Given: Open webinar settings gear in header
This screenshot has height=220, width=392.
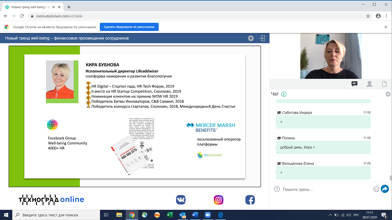Looking at the screenshot, I should [251, 38].
